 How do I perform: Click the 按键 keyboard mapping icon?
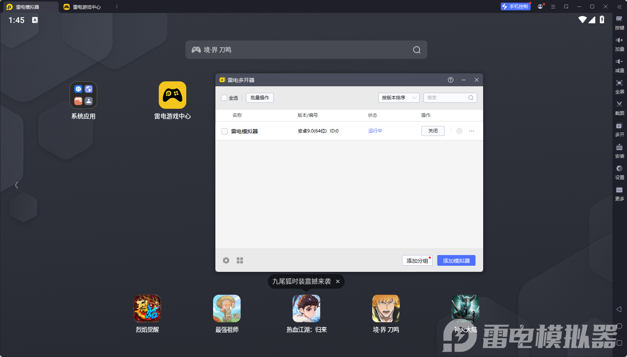pyautogui.click(x=619, y=19)
